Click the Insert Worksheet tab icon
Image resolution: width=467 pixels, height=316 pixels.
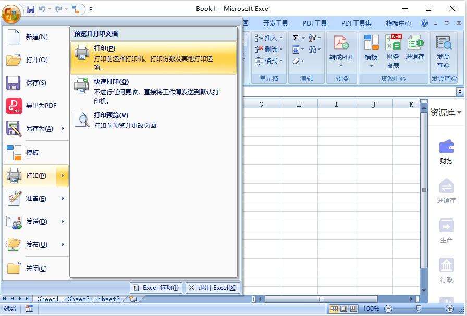pos(133,299)
